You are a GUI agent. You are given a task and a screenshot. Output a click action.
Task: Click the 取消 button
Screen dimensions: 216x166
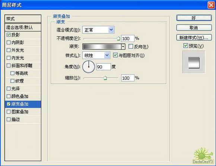pyautogui.click(x=194, y=28)
